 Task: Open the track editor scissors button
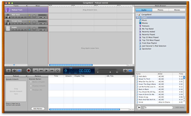pyautogui.click(x=19, y=71)
